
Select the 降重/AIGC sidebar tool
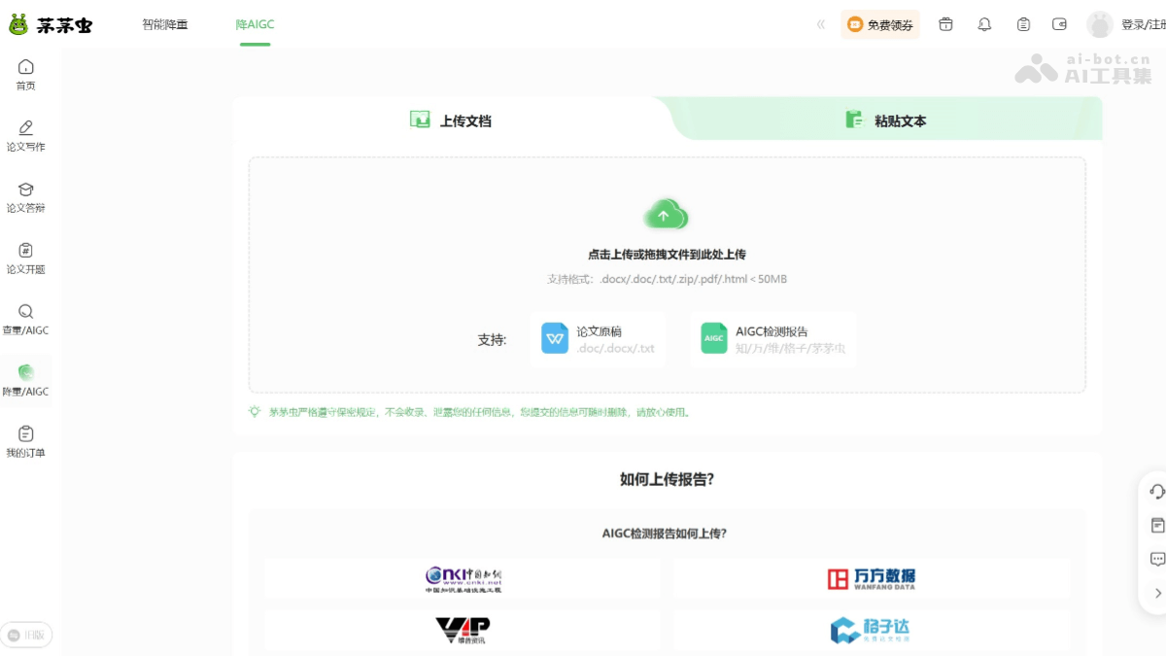point(25,381)
